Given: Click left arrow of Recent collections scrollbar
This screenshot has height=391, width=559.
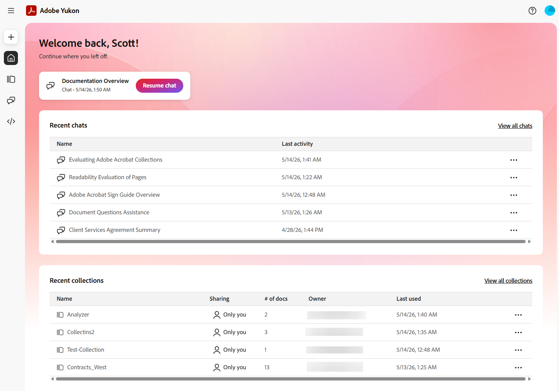Looking at the screenshot, I should pos(52,379).
